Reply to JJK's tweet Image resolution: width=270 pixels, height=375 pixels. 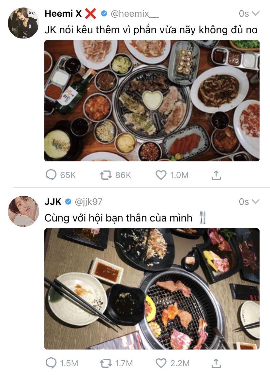click(x=51, y=363)
